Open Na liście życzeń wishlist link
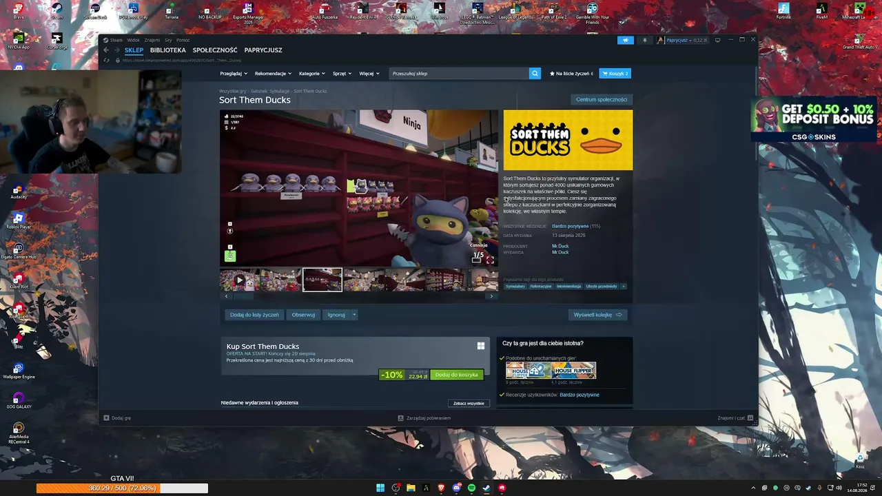 point(571,73)
